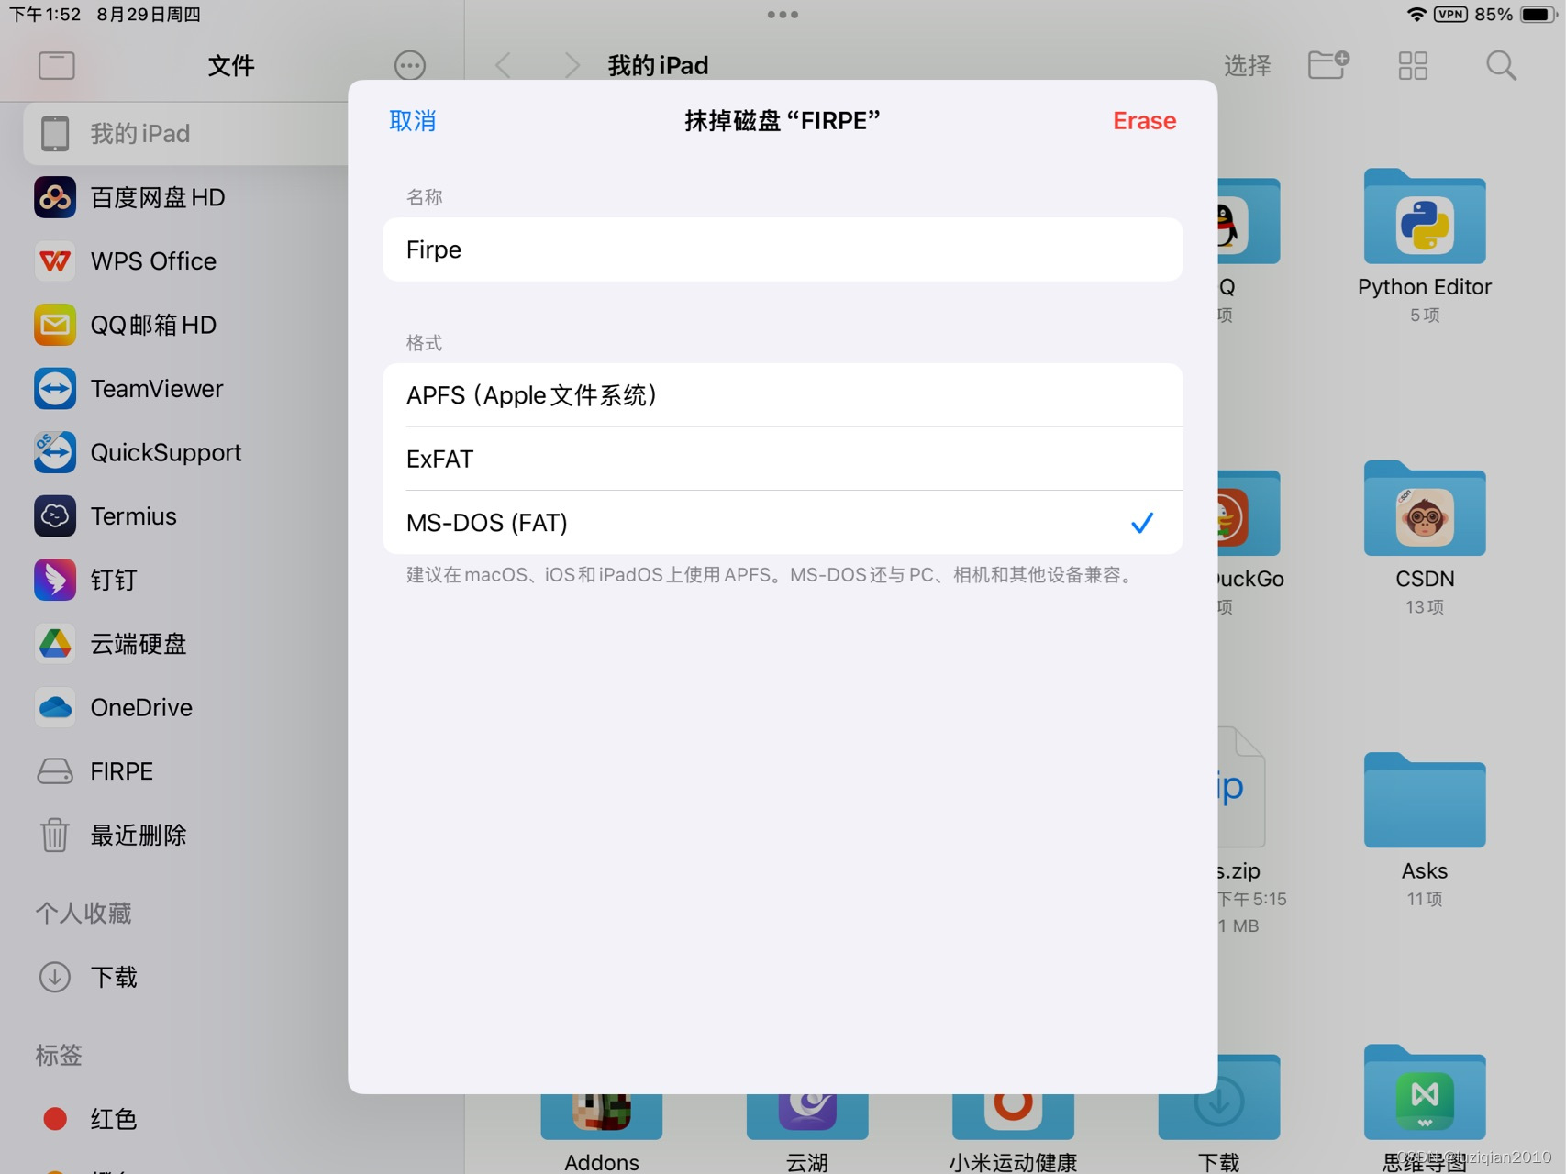The image size is (1566, 1174).
Task: Tap the red Erase button
Action: (1144, 121)
